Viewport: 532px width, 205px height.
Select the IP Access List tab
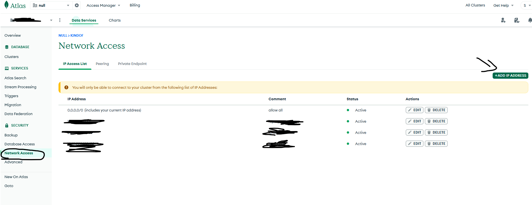pyautogui.click(x=75, y=64)
